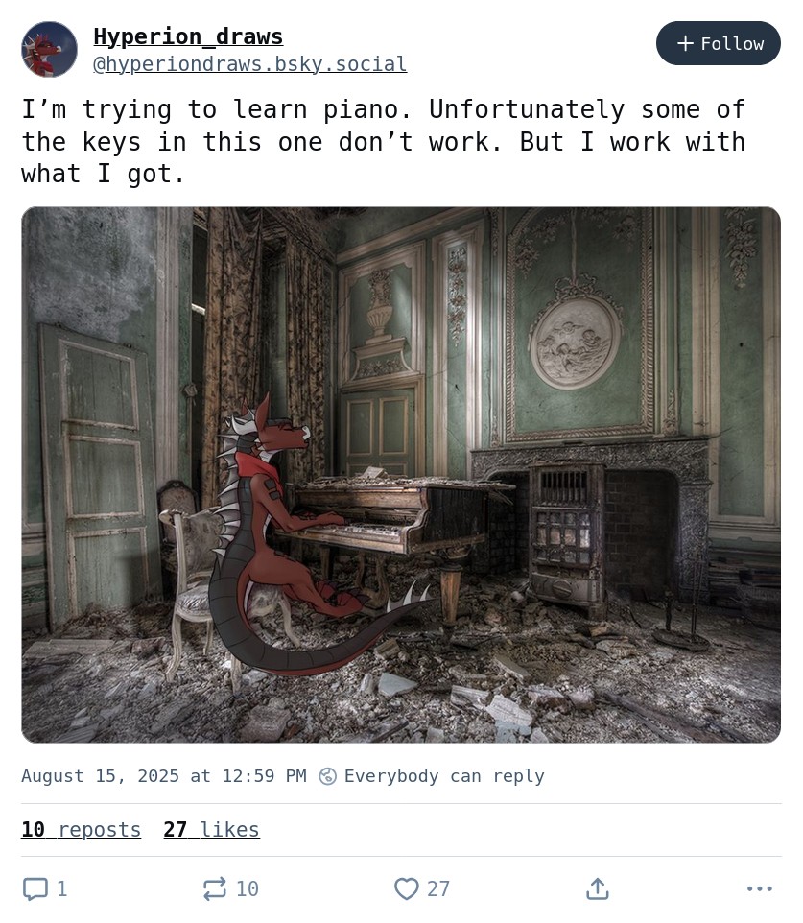Open the dragon playing piano image
The width and height of the screenshot is (803, 923).
401,474
